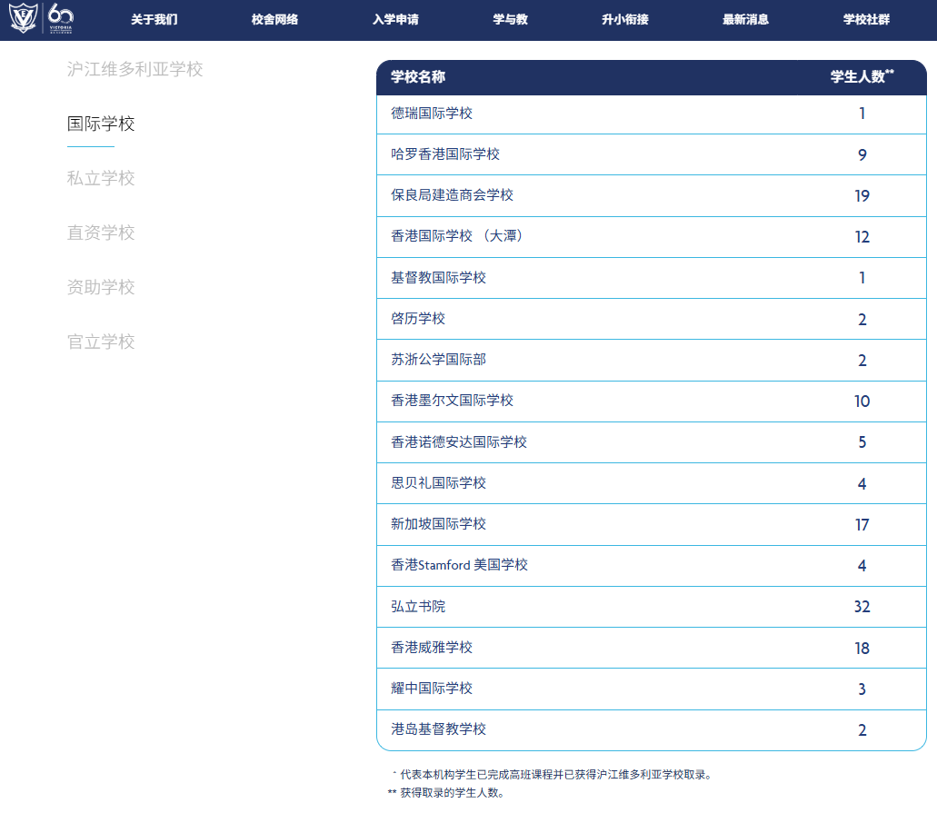Click the 香港诺德安达国际学校 row name
The height and width of the screenshot is (813, 937).
tap(459, 442)
